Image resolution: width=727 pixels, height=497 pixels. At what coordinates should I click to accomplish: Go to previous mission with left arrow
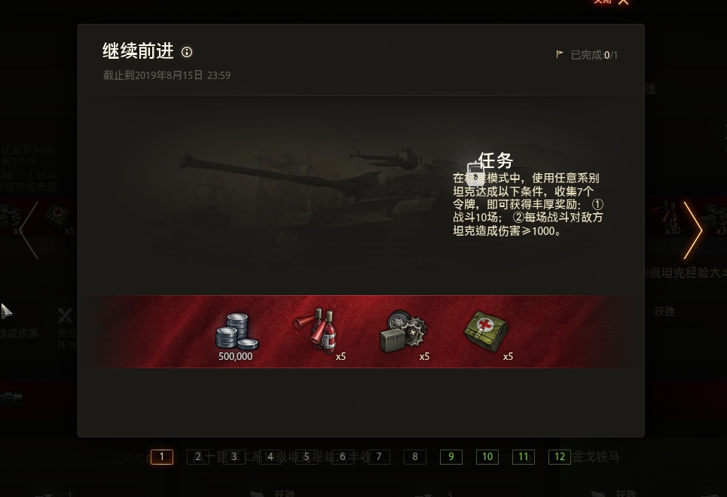click(x=29, y=230)
